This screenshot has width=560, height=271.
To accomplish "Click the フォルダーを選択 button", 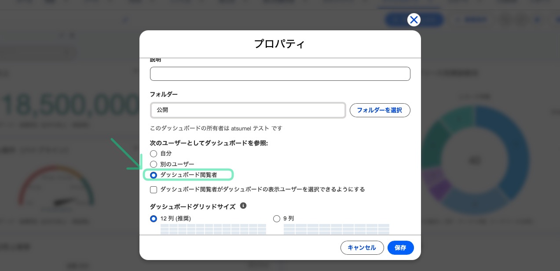I will click(380, 110).
